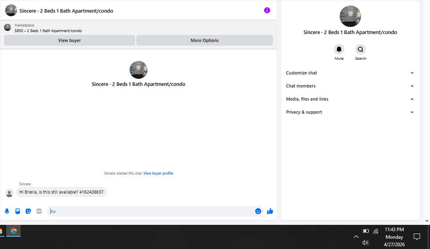This screenshot has height=249, width=430.
Task: Start a voice clip with microphone icon
Action: pyautogui.click(x=7, y=211)
